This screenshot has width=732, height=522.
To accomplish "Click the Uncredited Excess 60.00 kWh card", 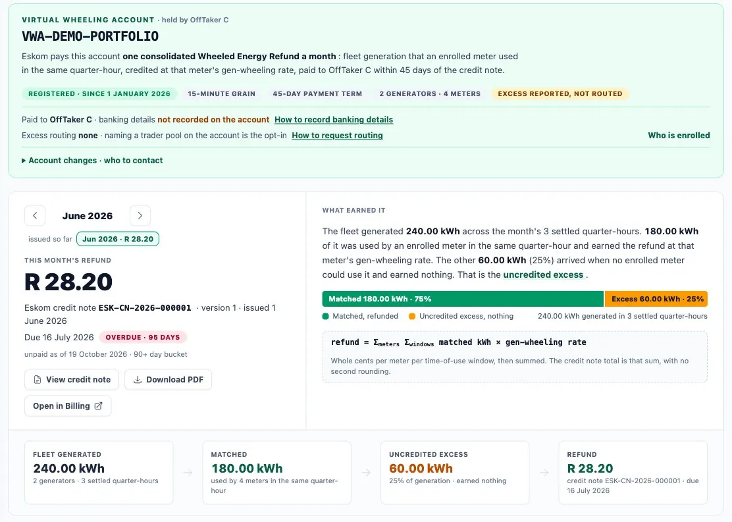I will point(455,473).
